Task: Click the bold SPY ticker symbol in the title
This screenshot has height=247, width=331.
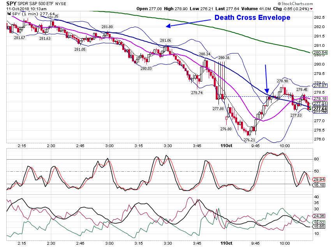Action: (x=11, y=4)
